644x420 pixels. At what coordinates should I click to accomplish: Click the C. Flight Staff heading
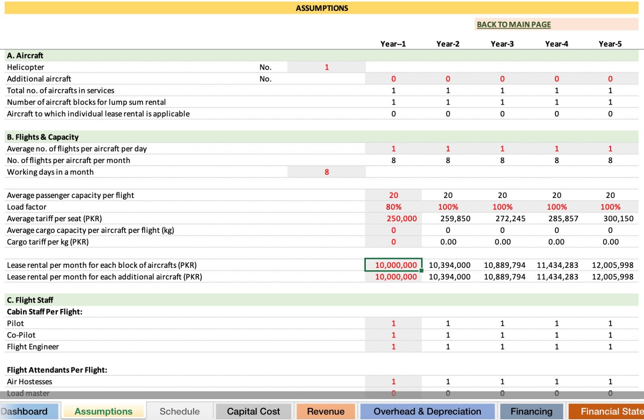point(30,300)
